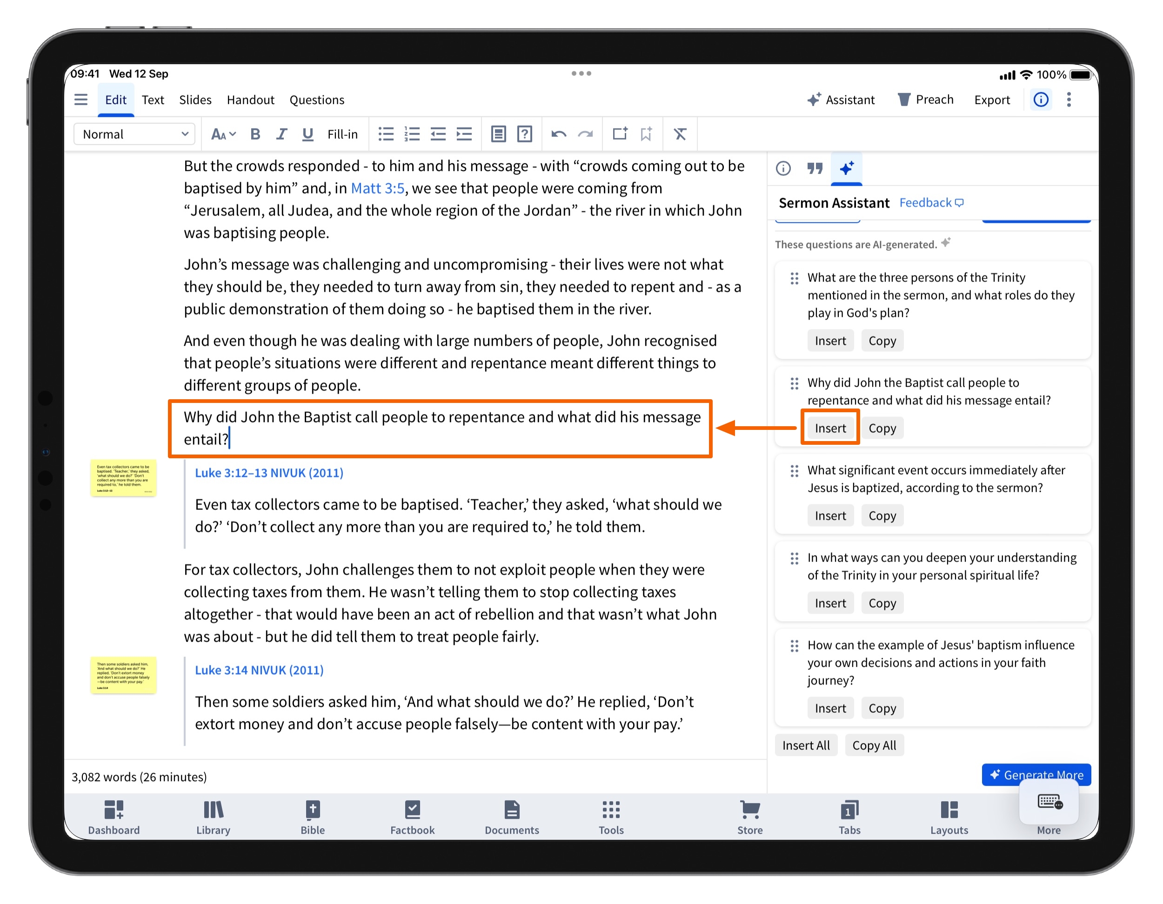The height and width of the screenshot is (904, 1163).
Task: Open the Matt 3:5 reference link
Action: (377, 188)
